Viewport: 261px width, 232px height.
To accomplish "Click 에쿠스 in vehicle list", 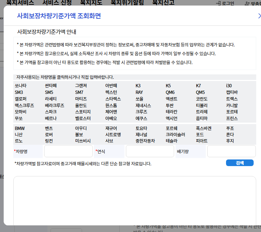I will (x=141, y=119).
